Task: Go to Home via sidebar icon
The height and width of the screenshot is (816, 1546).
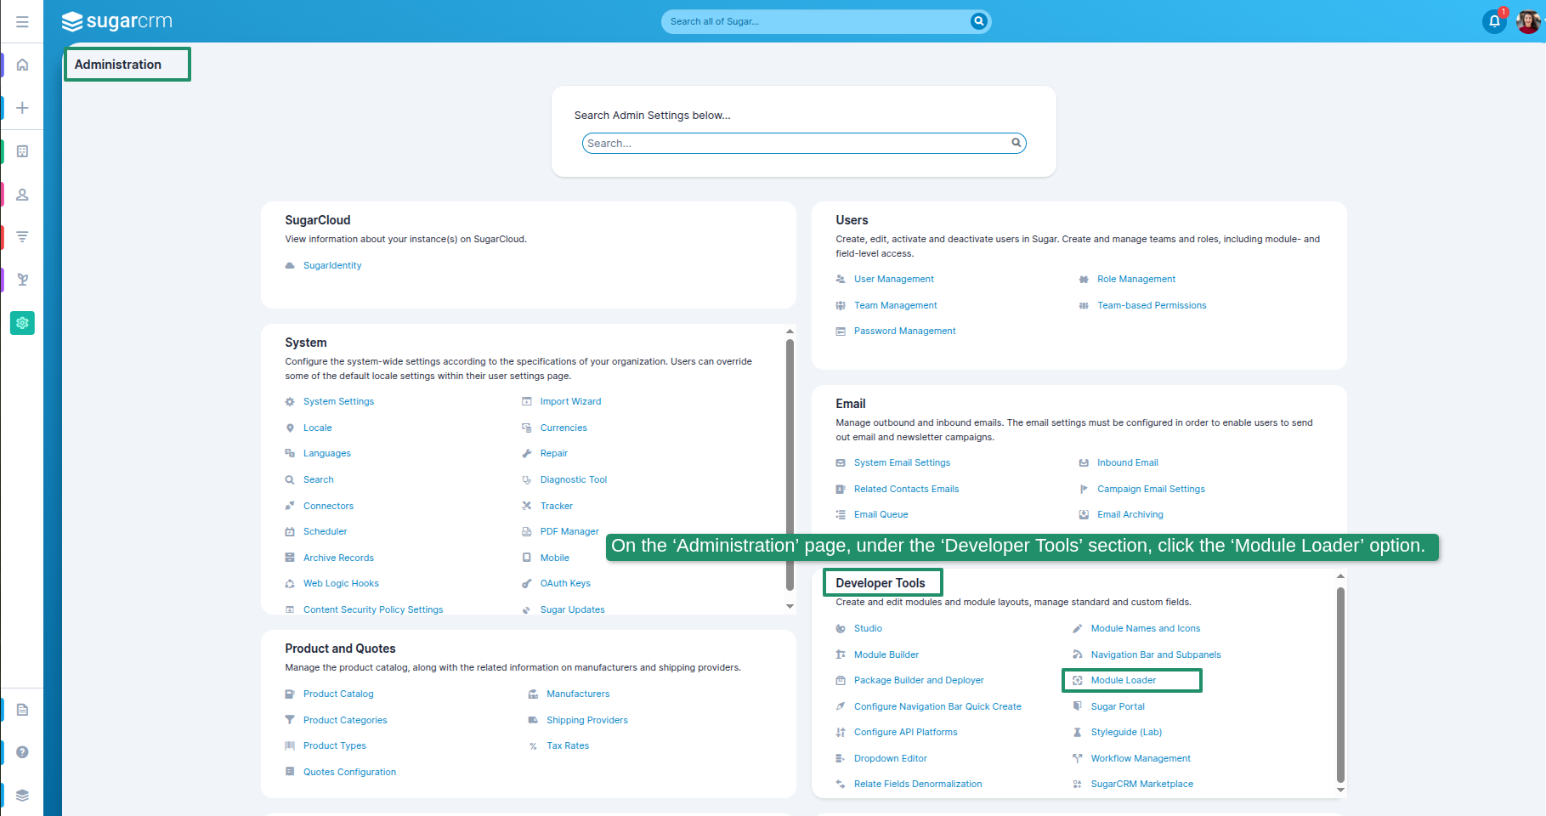Action: [x=23, y=65]
